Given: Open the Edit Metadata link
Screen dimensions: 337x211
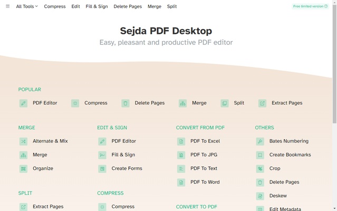Looking at the screenshot, I should (x=285, y=209).
